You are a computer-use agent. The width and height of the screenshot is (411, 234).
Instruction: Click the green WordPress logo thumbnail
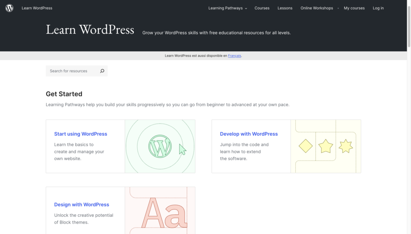pos(160,146)
